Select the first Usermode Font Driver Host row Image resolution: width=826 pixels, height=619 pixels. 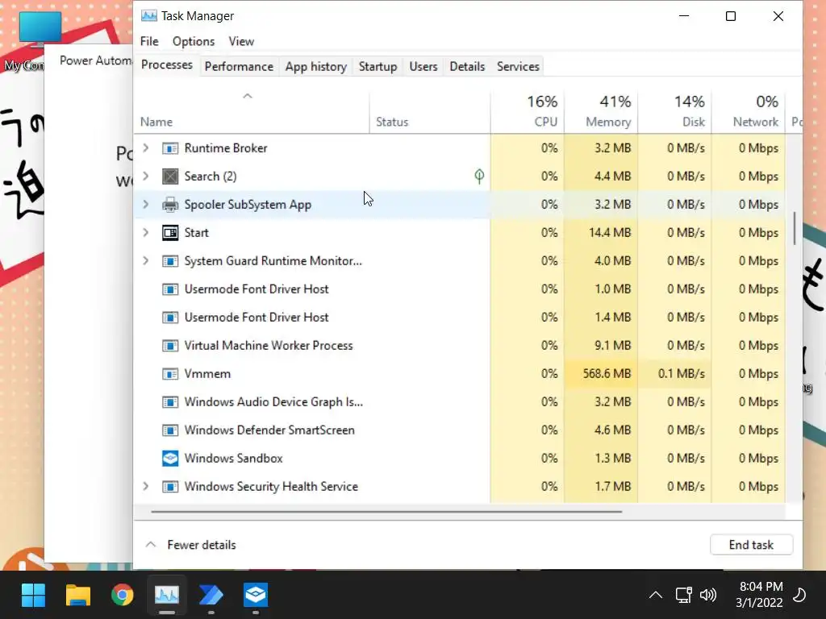click(x=461, y=289)
